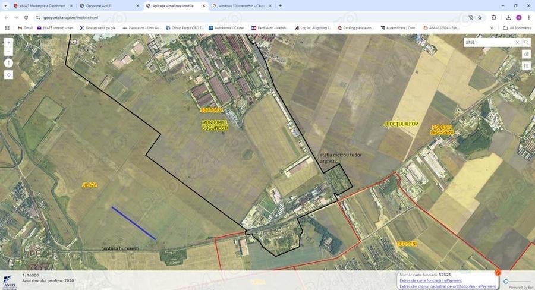Open the Autokarma - Cautar... bookmark
Viewport: 535px width, 290px height.
(x=228, y=28)
